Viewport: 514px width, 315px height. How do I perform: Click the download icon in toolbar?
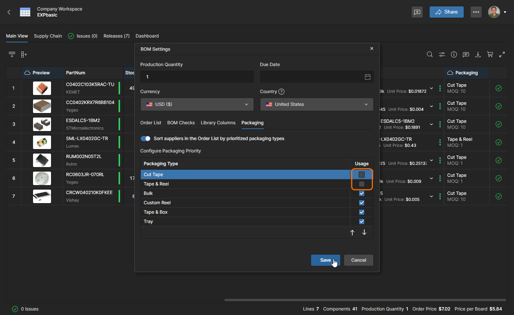tap(478, 54)
